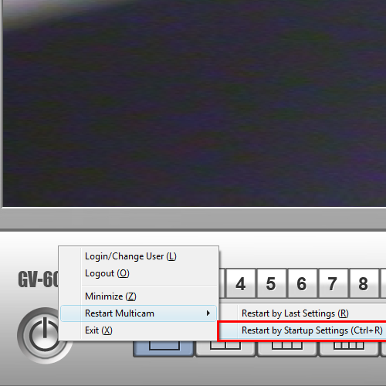386x386 pixels.
Task: Expand the Restart Multicam submenu arrow
Action: point(208,313)
